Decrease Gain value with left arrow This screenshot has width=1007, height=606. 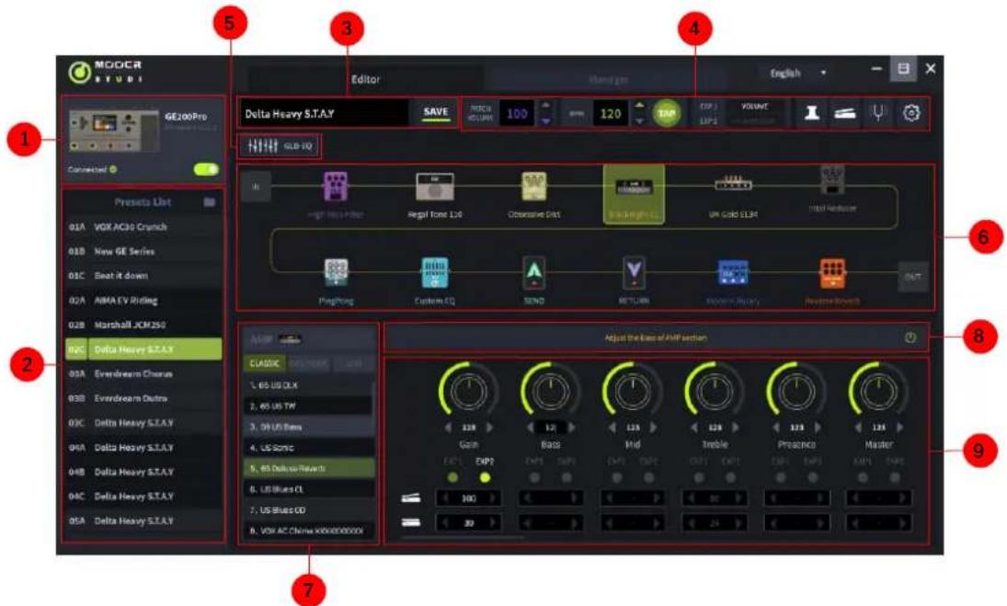pyautogui.click(x=448, y=427)
